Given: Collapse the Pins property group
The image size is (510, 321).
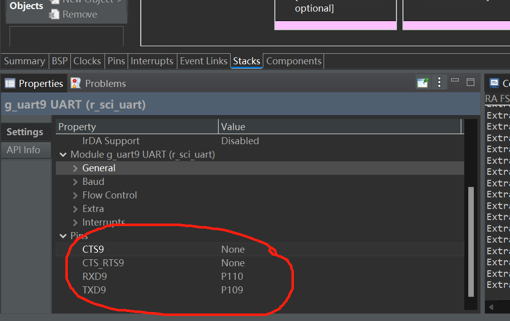Looking at the screenshot, I should point(63,236).
